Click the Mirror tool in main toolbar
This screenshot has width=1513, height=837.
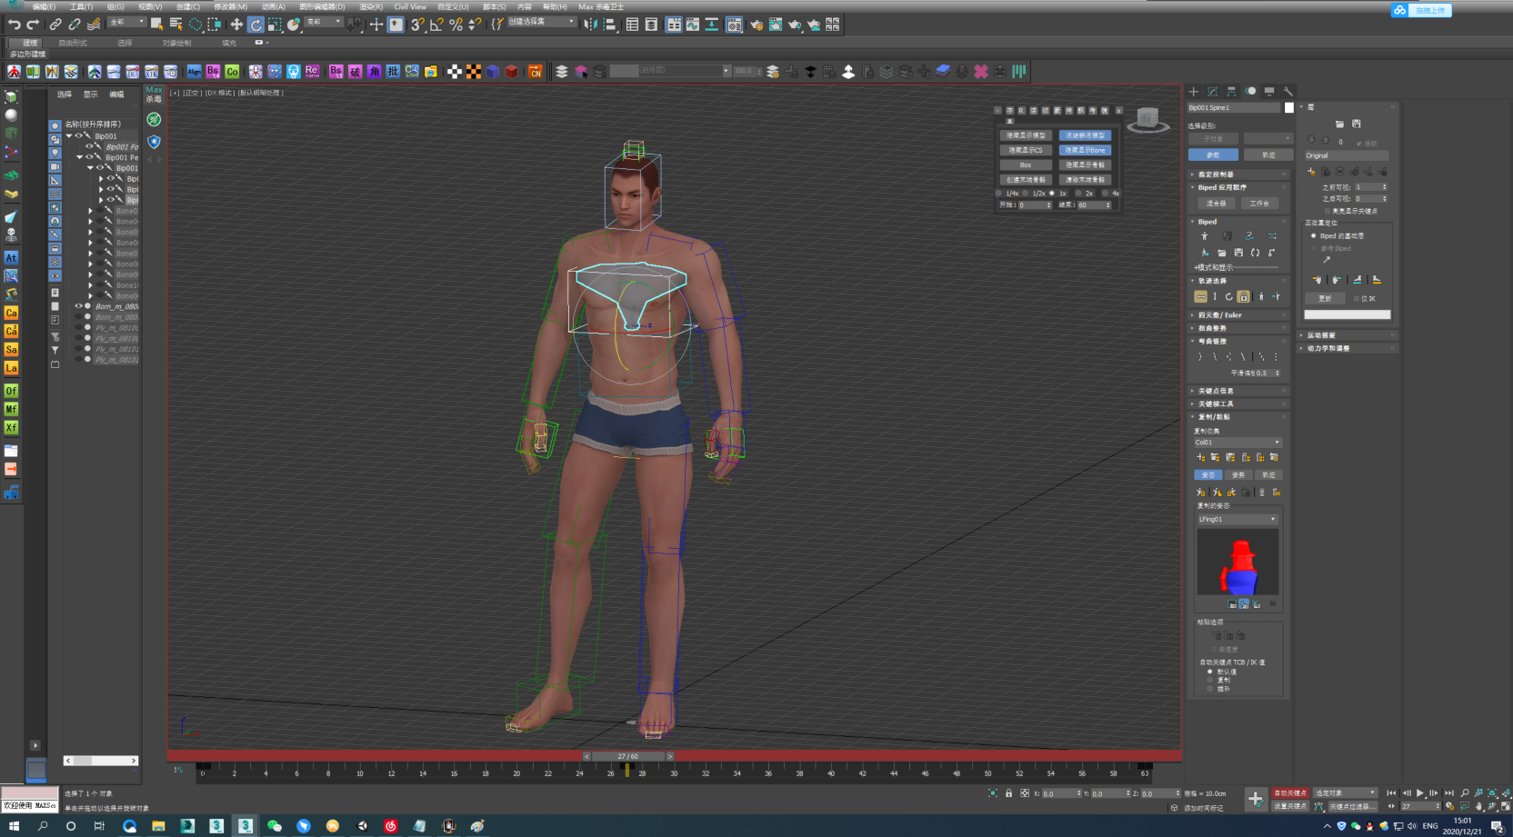(590, 25)
